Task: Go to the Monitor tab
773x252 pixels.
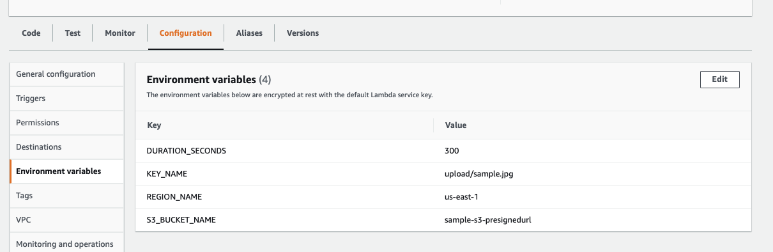Action: pyautogui.click(x=120, y=33)
